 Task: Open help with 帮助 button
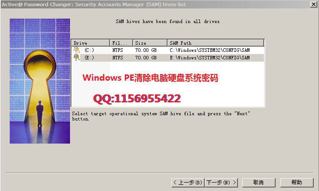(x=297, y=183)
